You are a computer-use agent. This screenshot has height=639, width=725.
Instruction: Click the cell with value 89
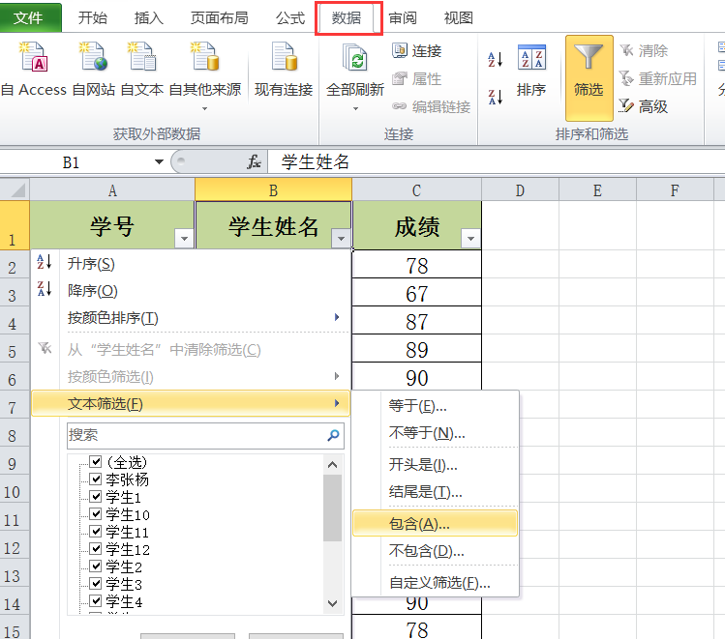(x=416, y=350)
